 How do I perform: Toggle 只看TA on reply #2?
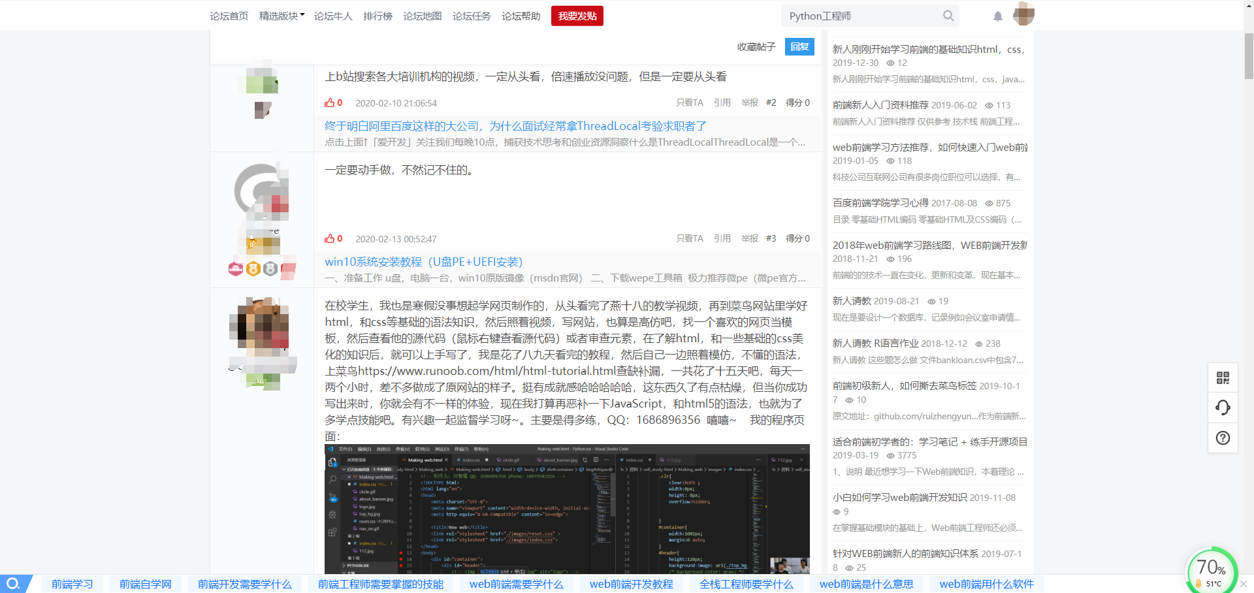[x=690, y=103]
